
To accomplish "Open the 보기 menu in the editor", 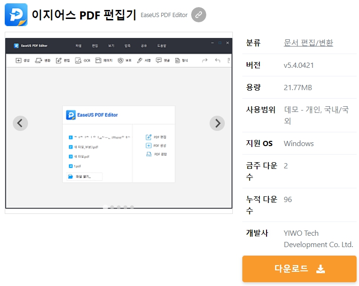I will tap(111, 46).
